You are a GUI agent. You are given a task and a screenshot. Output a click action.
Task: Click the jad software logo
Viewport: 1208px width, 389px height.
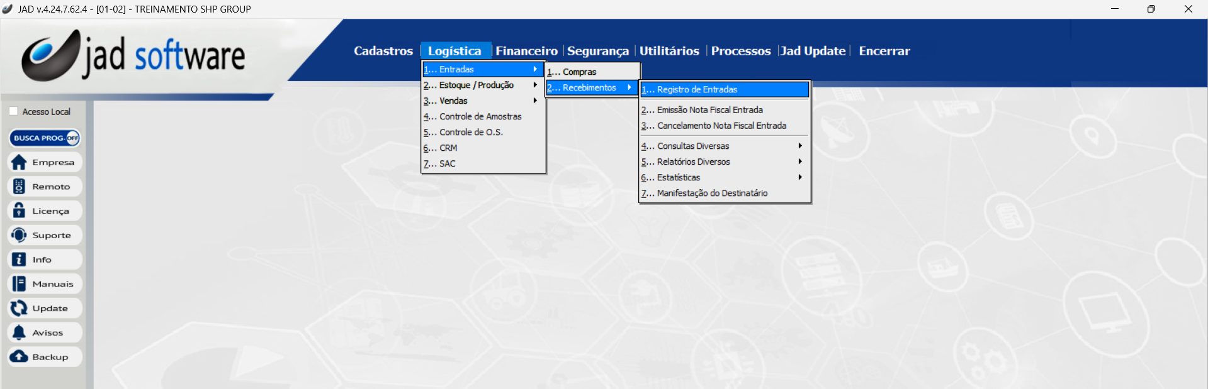tap(133, 56)
